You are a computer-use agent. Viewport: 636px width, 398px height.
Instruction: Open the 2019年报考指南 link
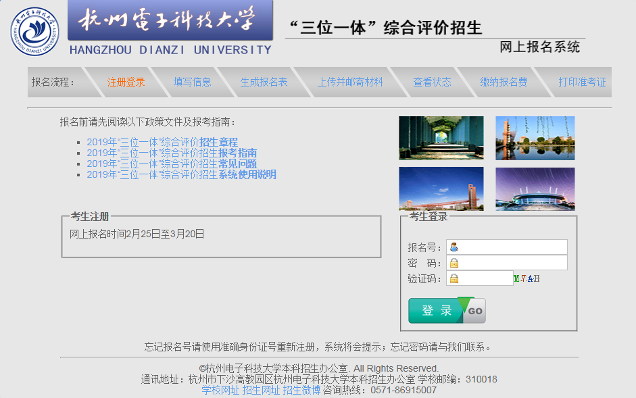point(172,153)
